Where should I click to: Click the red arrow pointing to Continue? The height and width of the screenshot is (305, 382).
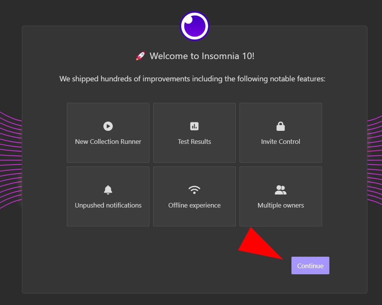tap(260, 243)
